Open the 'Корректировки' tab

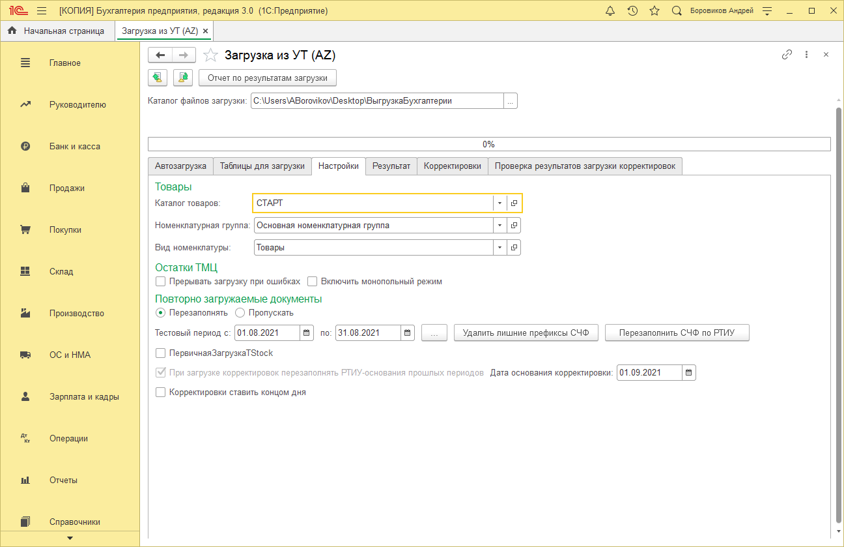(x=452, y=166)
